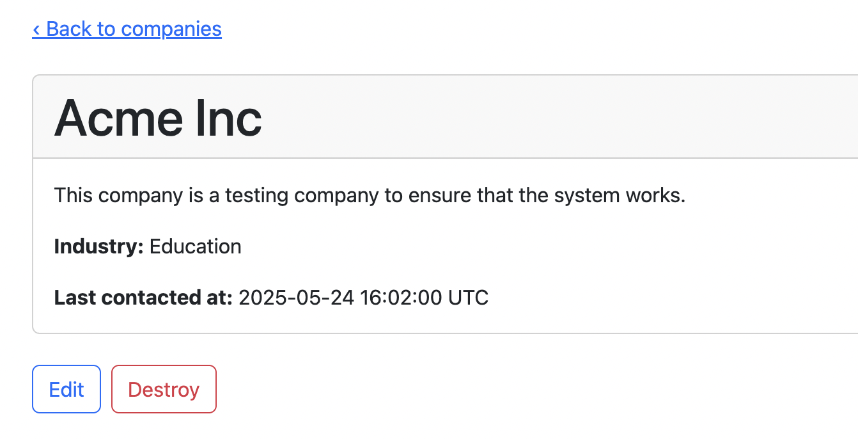The height and width of the screenshot is (439, 858).
Task: Click the UTC timezone text
Action: point(467,298)
